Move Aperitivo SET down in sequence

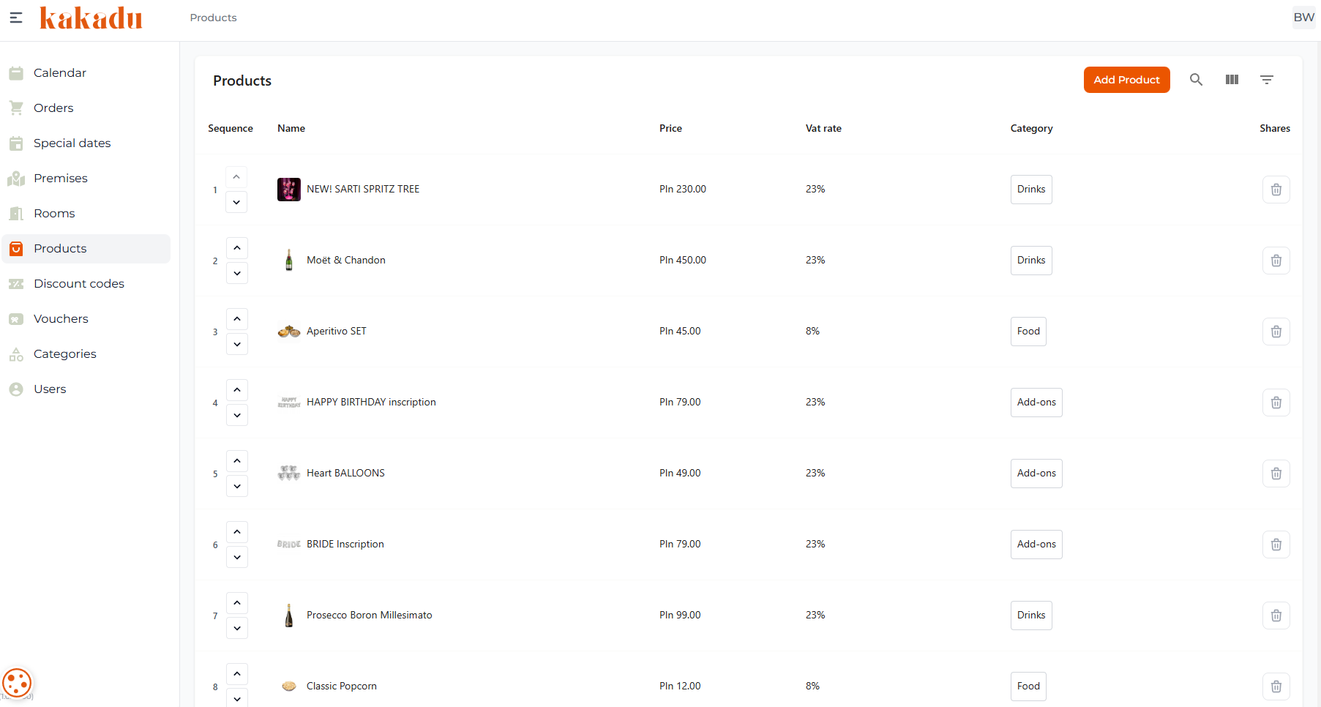[237, 344]
